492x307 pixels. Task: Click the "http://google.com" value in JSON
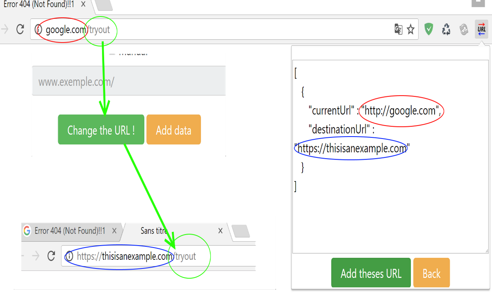tap(400, 111)
